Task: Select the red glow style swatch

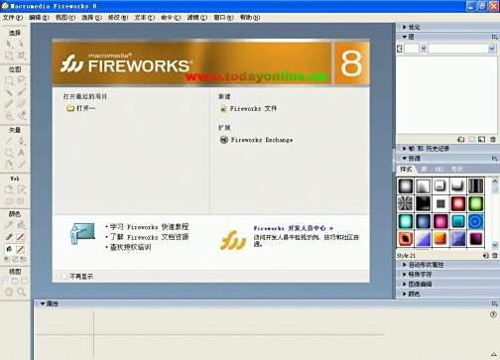Action: [458, 203]
